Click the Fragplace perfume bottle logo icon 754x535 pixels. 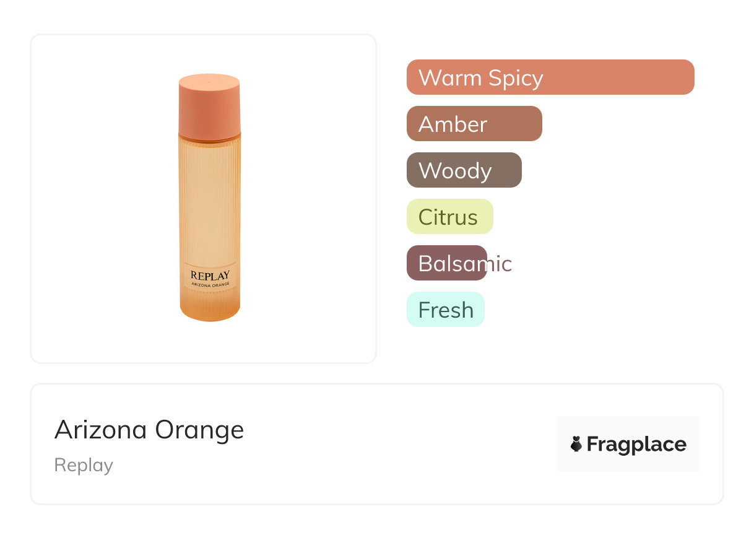576,444
